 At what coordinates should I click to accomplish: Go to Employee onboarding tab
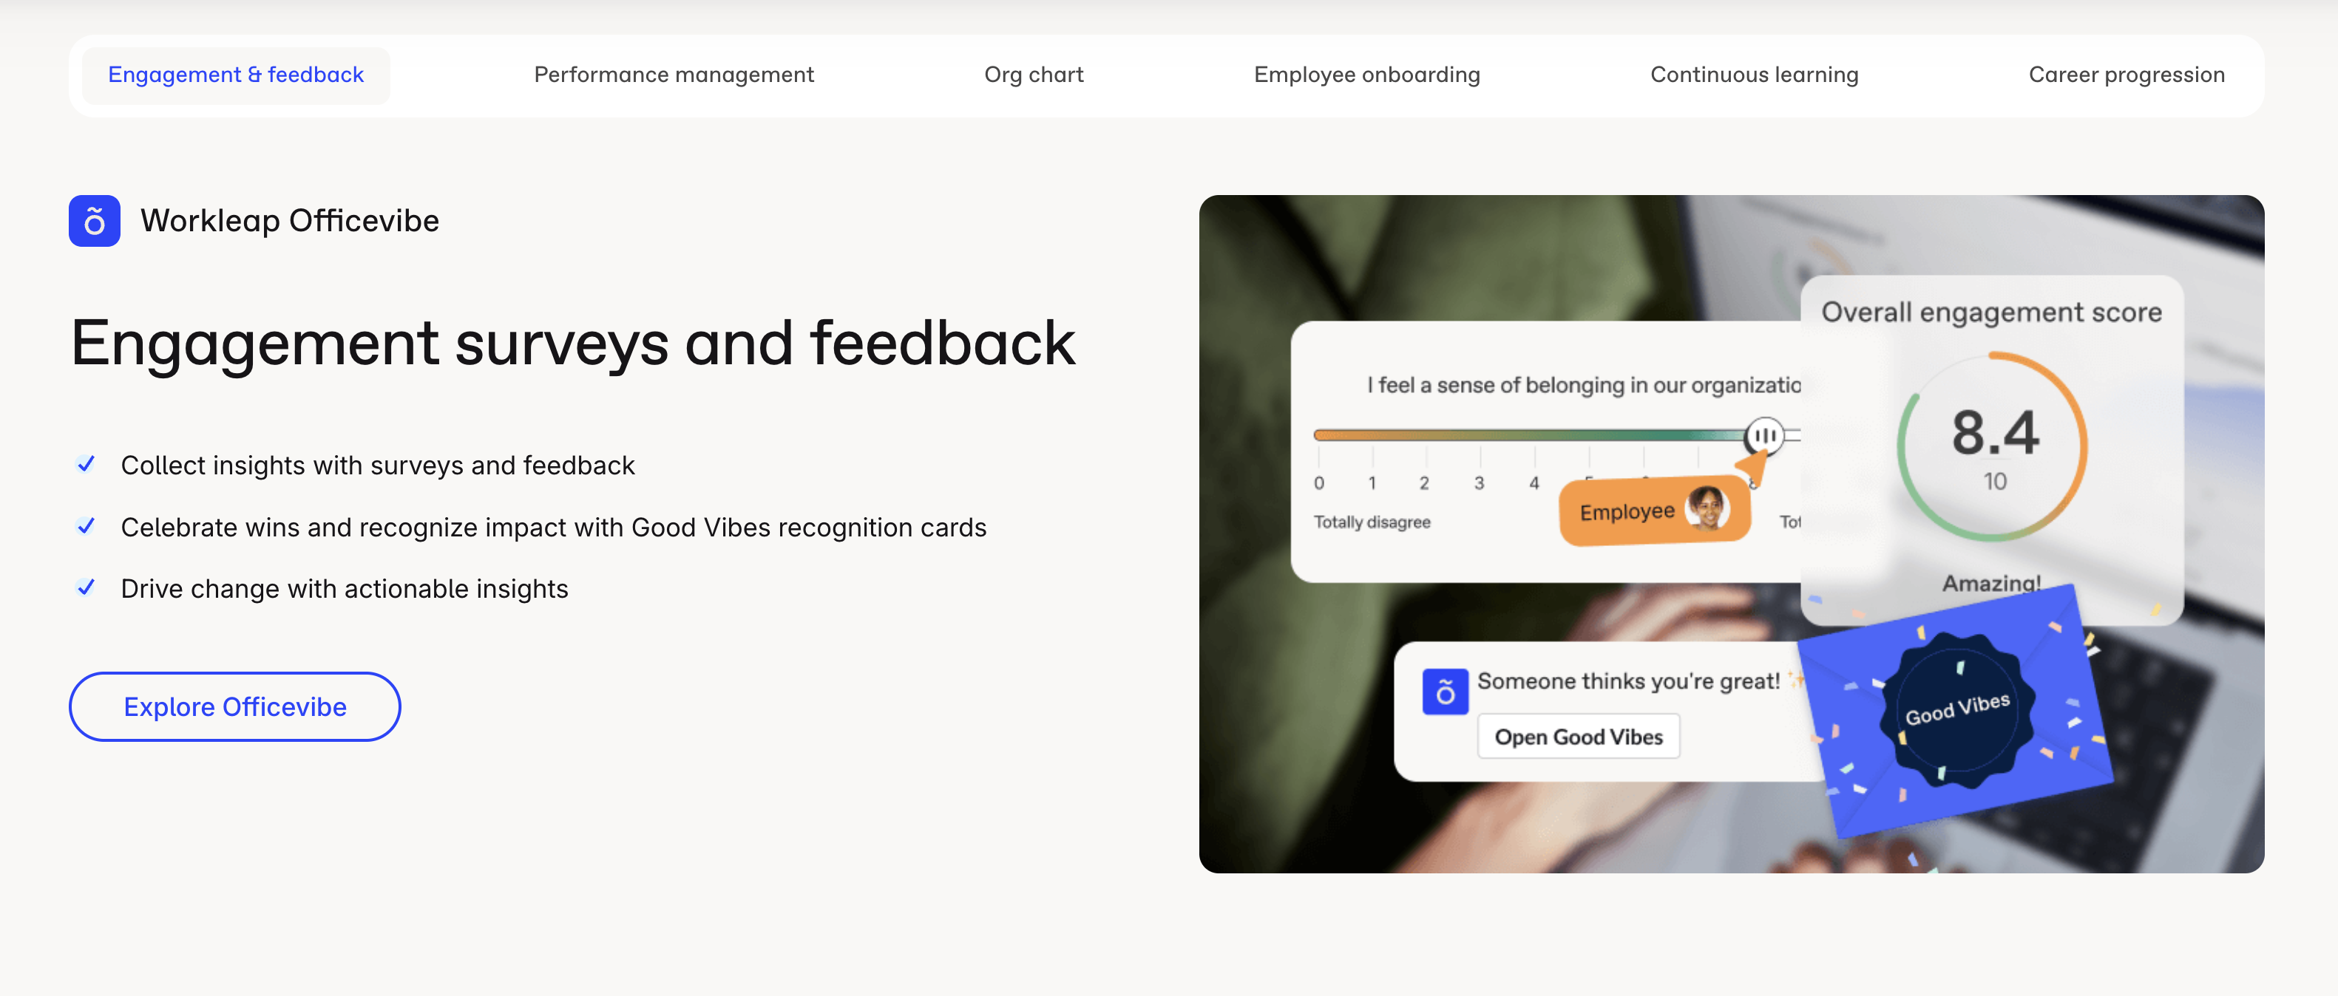[1367, 75]
